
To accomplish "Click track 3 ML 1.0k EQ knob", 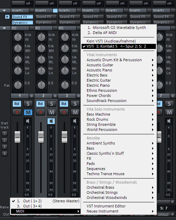I will point(65,60).
